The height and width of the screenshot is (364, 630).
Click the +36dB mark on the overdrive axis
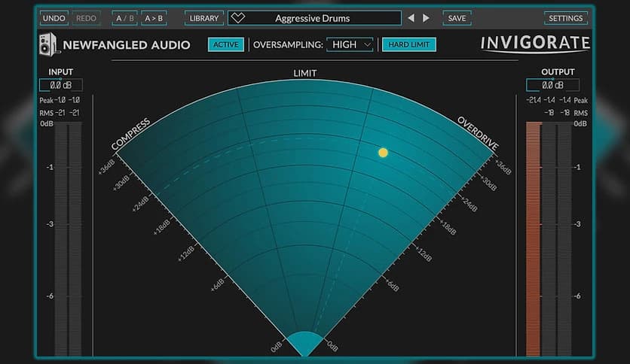[503, 167]
